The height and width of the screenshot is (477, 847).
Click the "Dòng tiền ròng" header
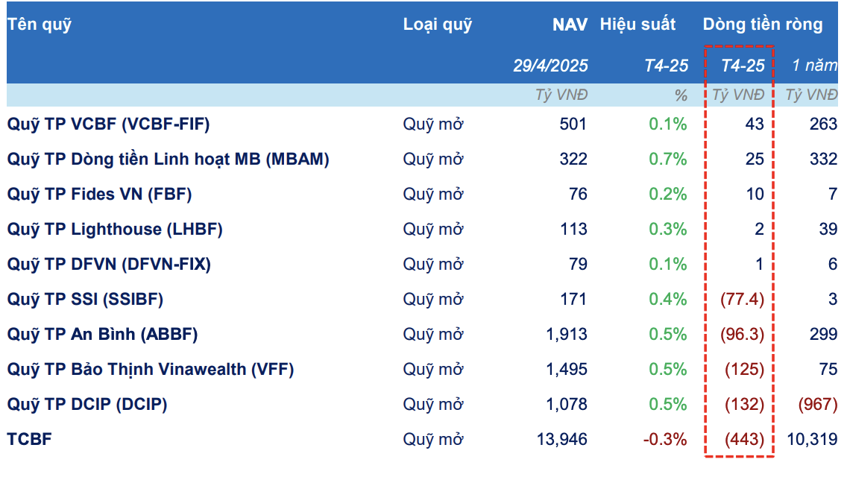pos(763,25)
